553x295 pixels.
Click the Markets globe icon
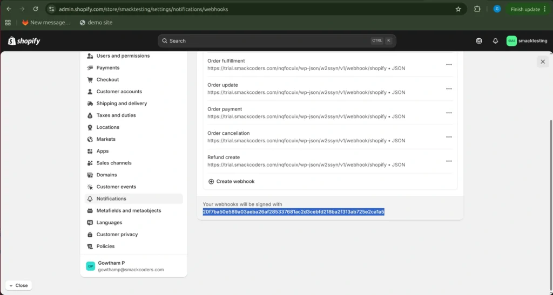90,139
